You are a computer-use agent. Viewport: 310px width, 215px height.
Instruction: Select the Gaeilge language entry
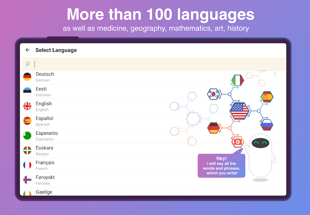pos(44,192)
